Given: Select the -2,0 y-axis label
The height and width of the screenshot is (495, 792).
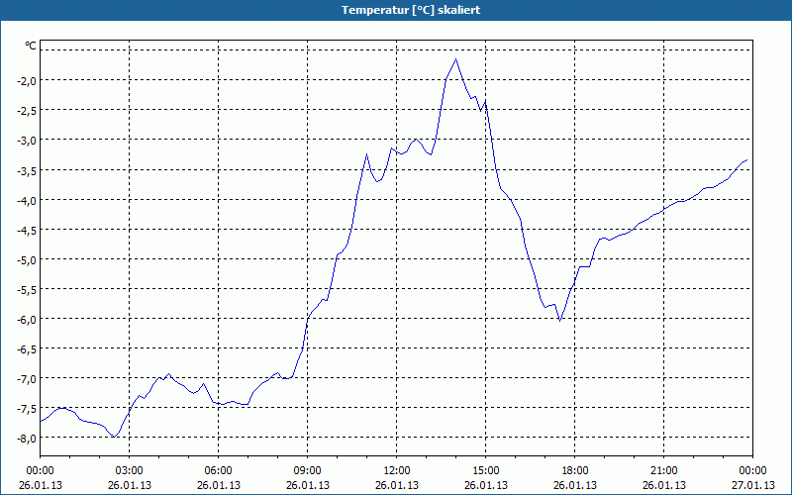Looking at the screenshot, I should (26, 80).
